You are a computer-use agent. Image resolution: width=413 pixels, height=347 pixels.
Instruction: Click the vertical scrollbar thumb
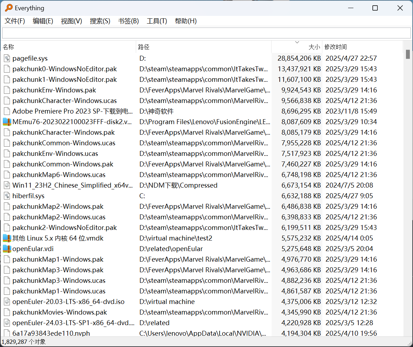tap(408, 54)
